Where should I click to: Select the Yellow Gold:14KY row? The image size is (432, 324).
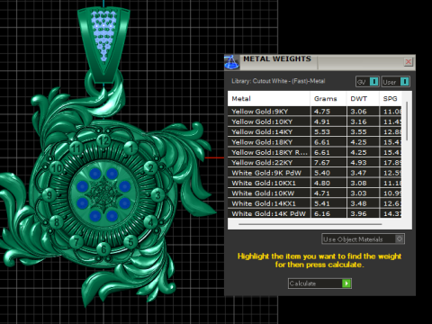pyautogui.click(x=314, y=131)
